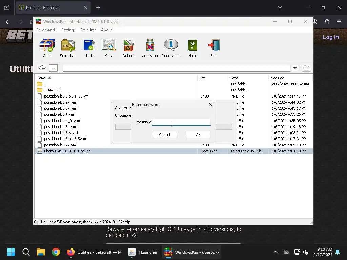Viewport: 347px width, 260px height.
Task: Select poseidon-b1.2x.yml file
Action: click(x=60, y=102)
